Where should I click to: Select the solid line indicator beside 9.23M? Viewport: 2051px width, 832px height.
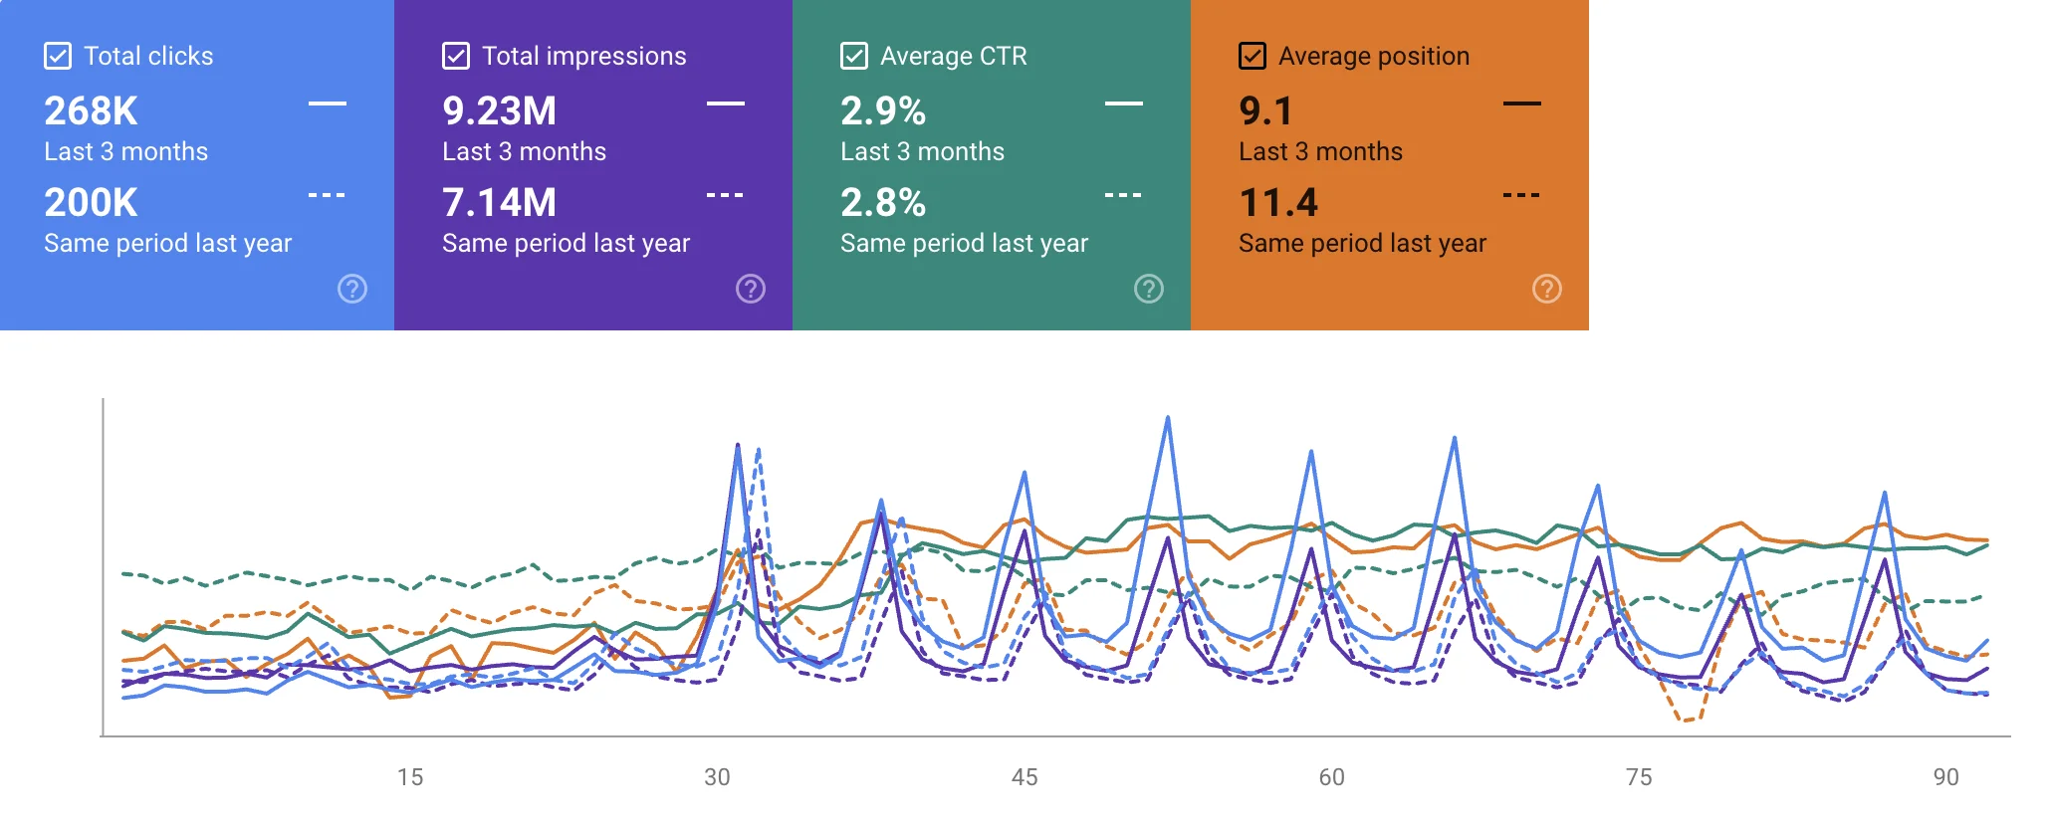pyautogui.click(x=725, y=103)
